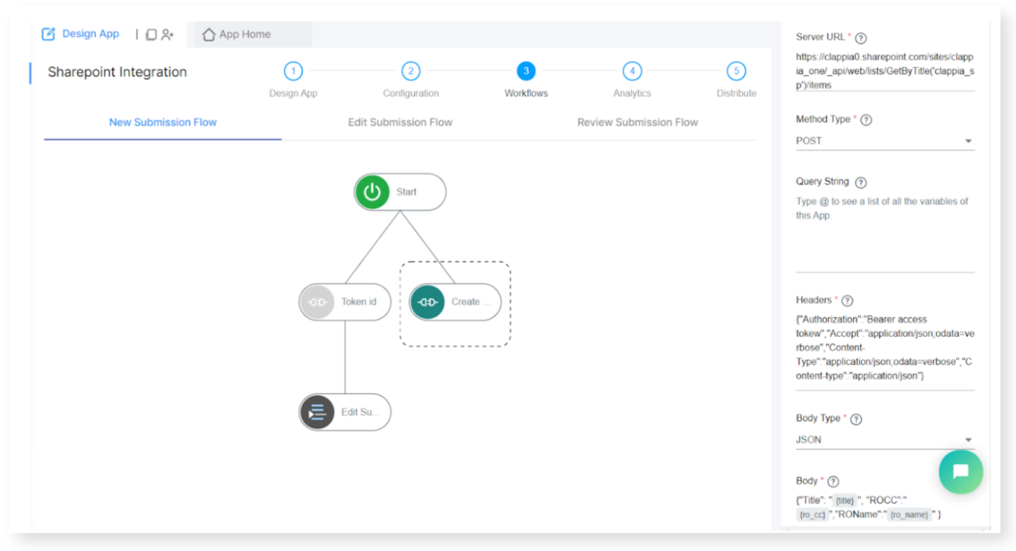
Task: Click step 4 Analytics in the progress bar
Action: pyautogui.click(x=631, y=70)
